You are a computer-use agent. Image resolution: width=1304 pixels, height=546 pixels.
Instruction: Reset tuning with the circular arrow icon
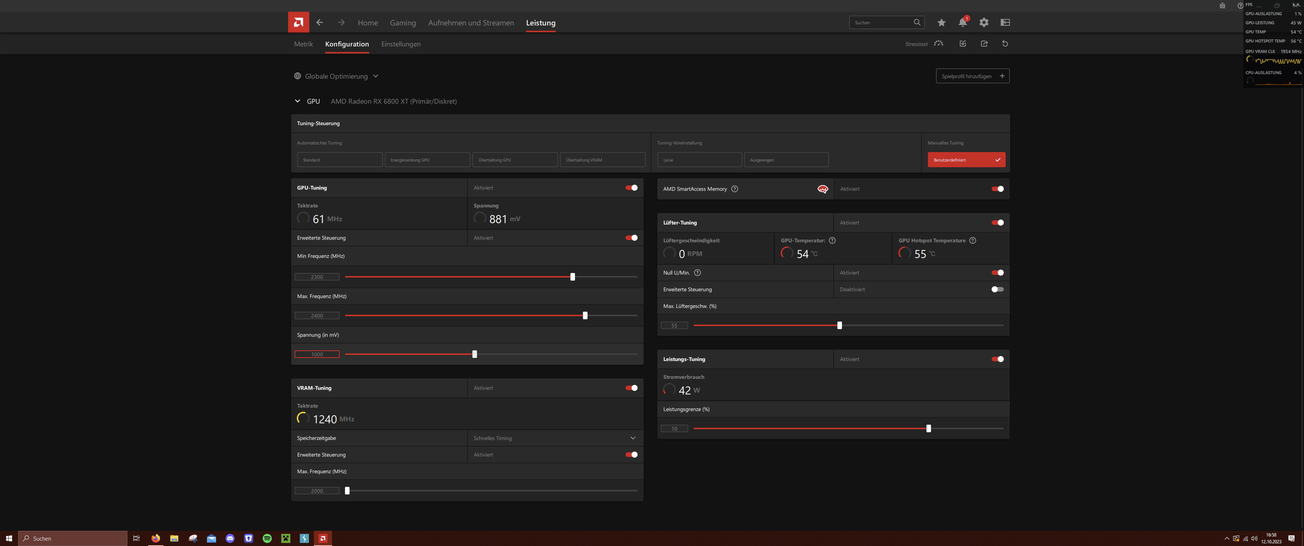[1005, 44]
